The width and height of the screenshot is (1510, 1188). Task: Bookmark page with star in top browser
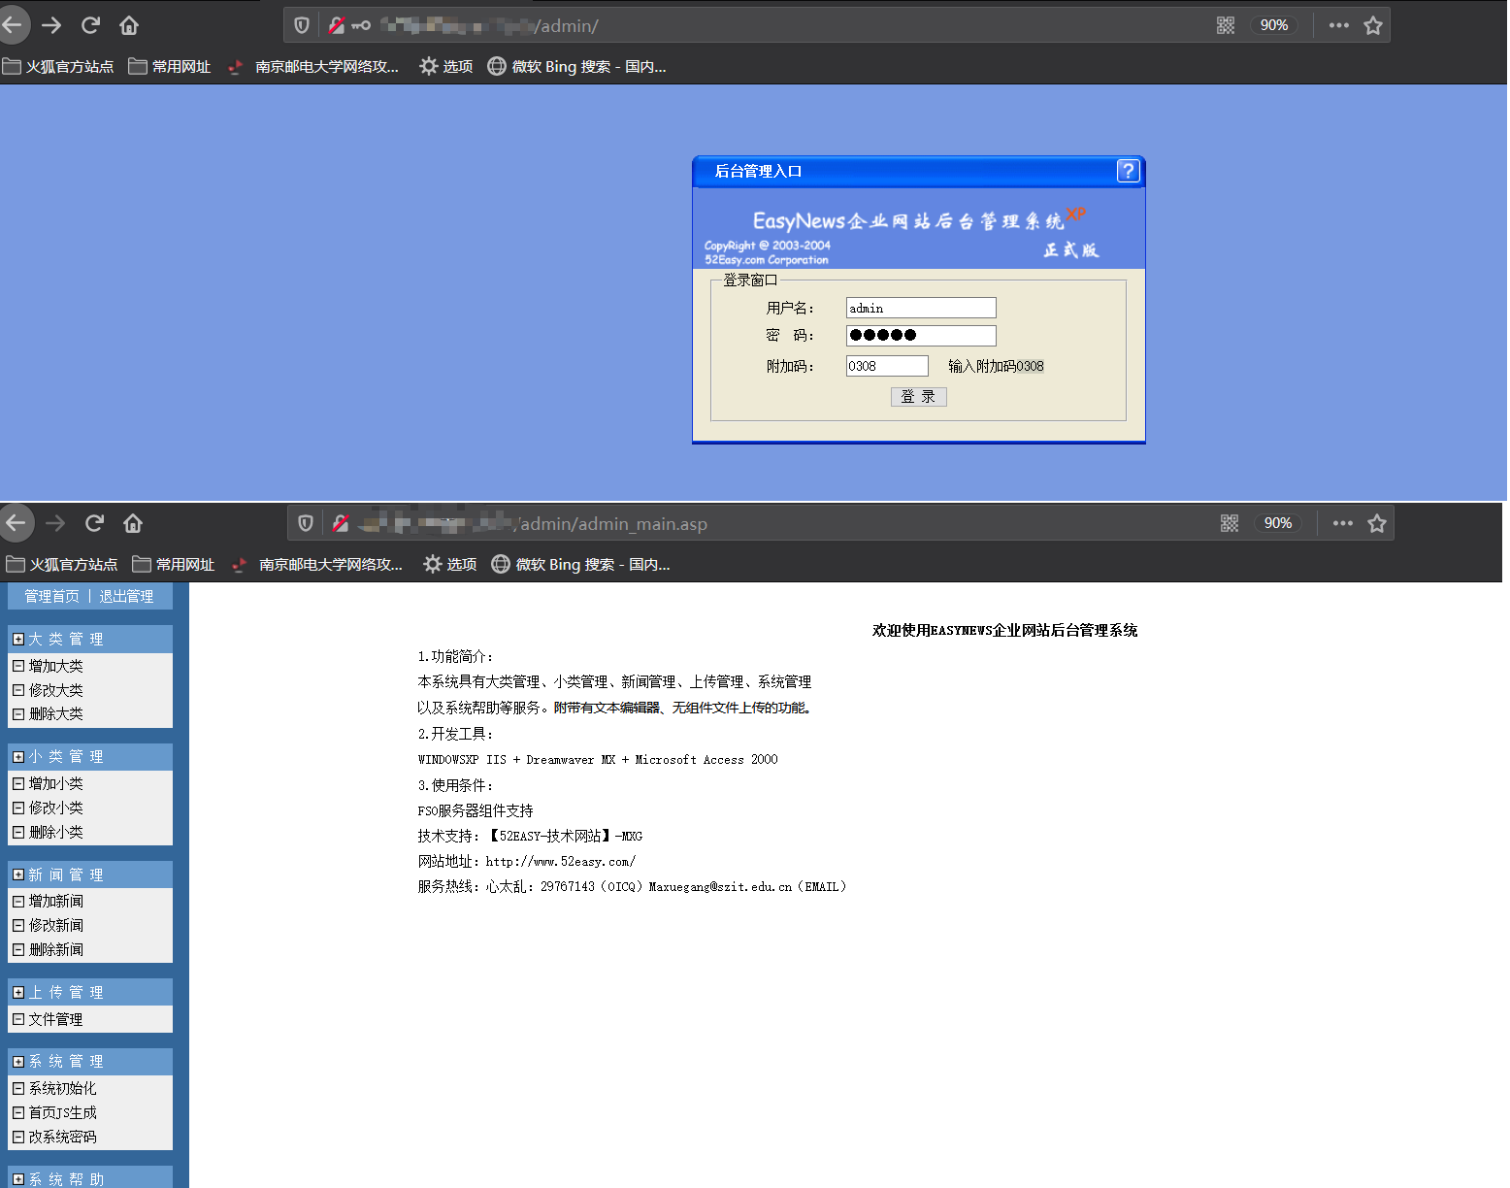[1373, 25]
